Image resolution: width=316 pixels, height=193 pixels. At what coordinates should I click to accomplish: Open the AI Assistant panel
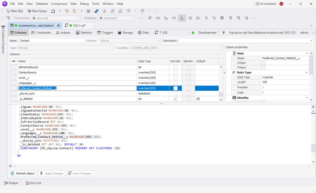(266, 4)
